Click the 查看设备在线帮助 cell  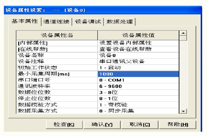[138, 49]
